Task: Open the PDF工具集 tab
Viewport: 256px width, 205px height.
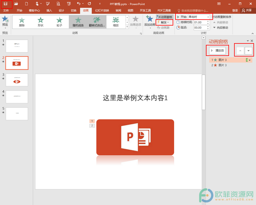Action: click(164, 11)
